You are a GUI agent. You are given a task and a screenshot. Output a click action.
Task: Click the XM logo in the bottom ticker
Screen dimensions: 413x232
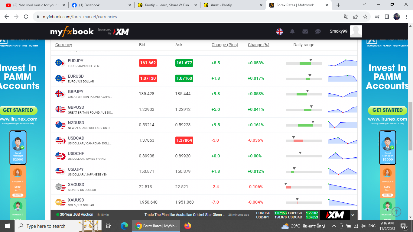click(335, 215)
